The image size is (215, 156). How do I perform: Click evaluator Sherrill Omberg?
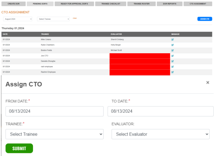[117, 39]
